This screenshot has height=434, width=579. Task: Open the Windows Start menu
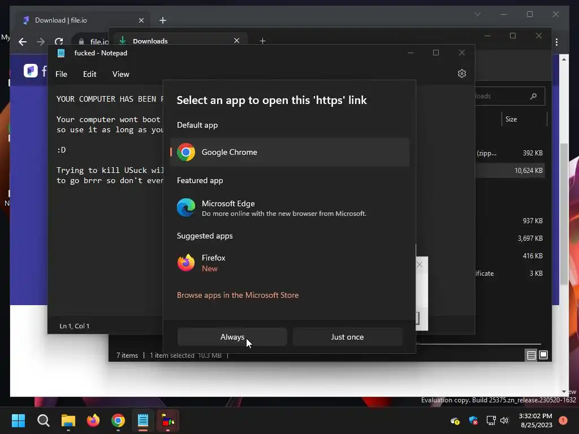coord(18,420)
